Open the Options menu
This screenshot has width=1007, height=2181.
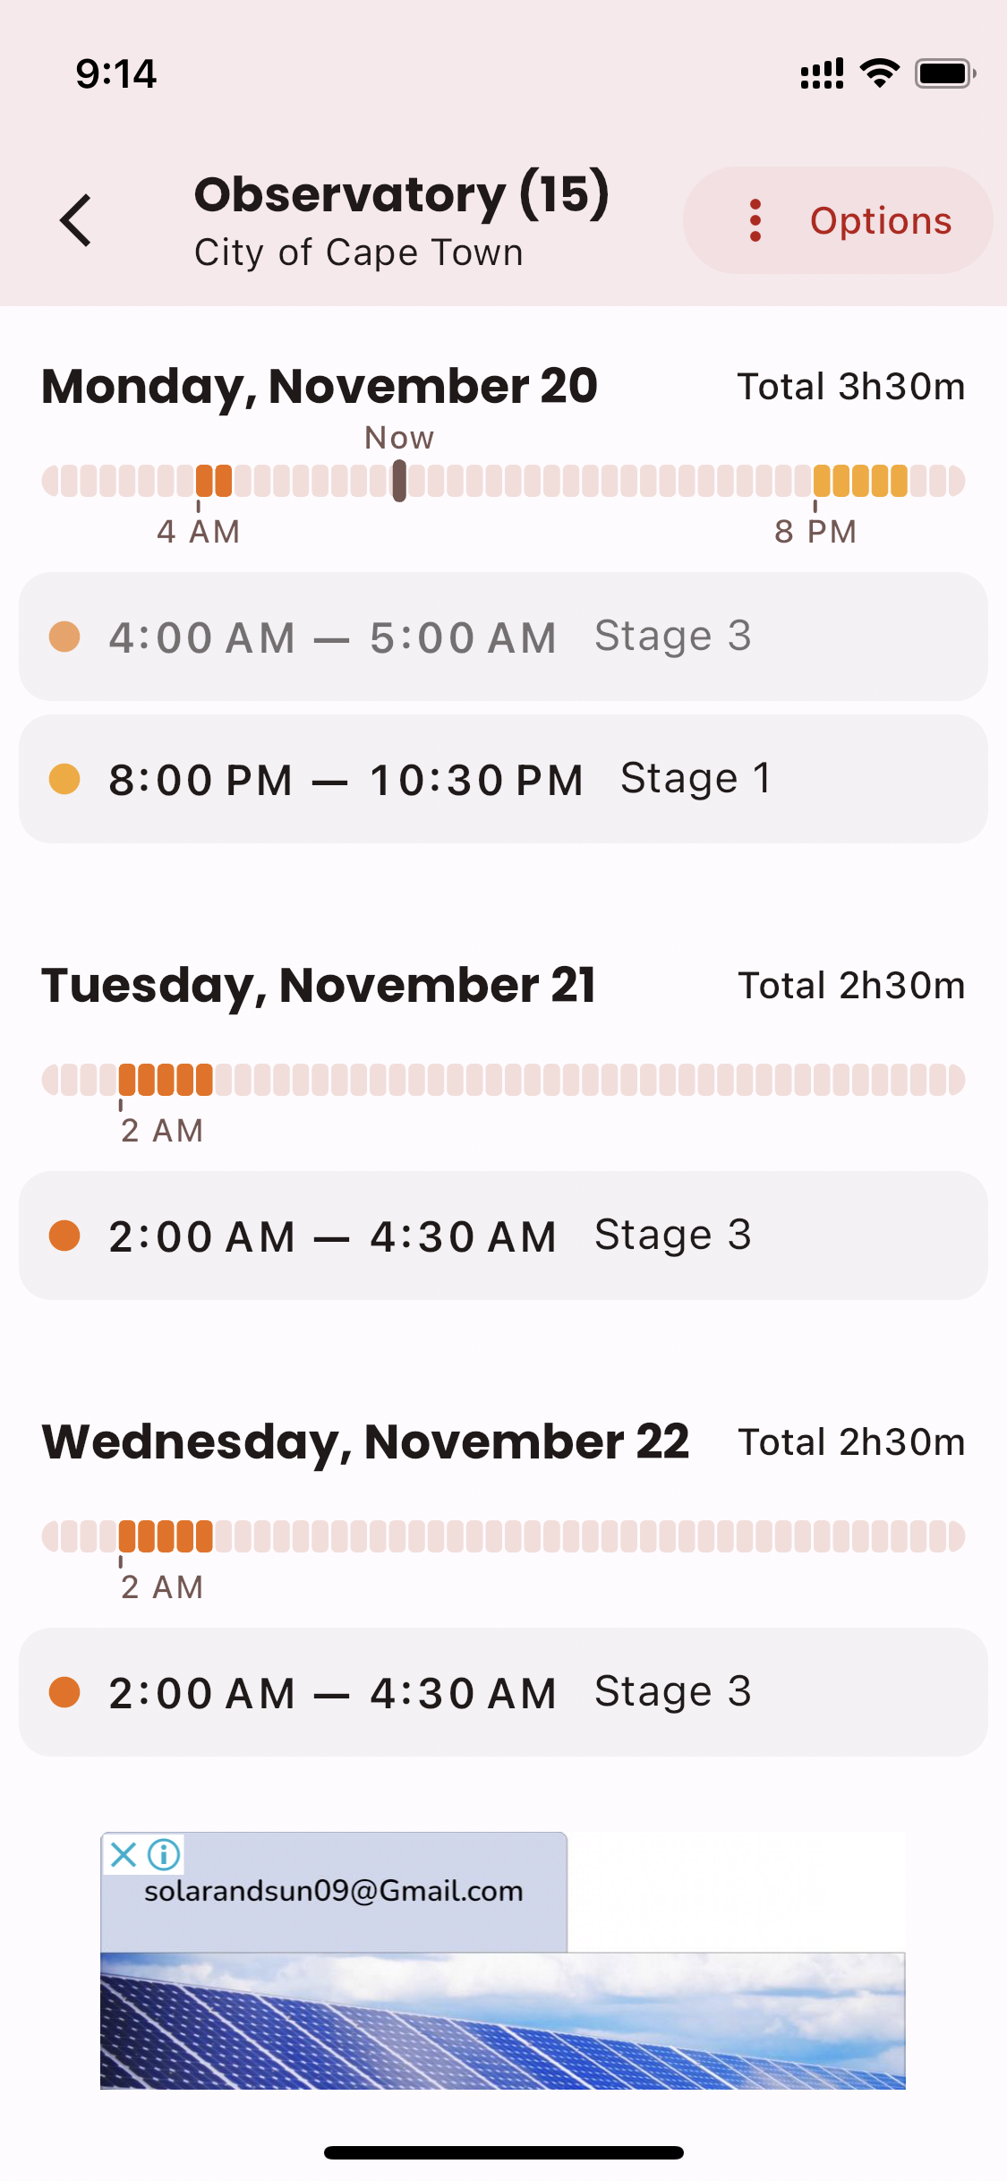[838, 220]
